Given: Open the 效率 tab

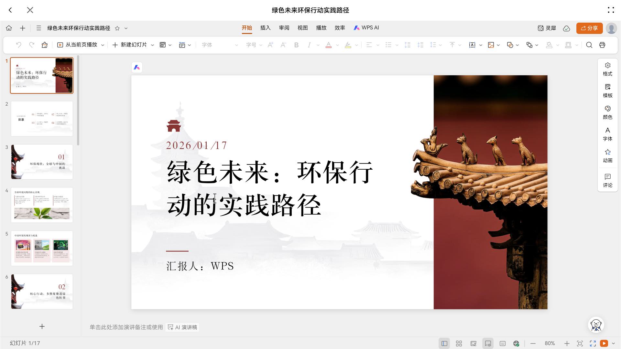Looking at the screenshot, I should [340, 28].
